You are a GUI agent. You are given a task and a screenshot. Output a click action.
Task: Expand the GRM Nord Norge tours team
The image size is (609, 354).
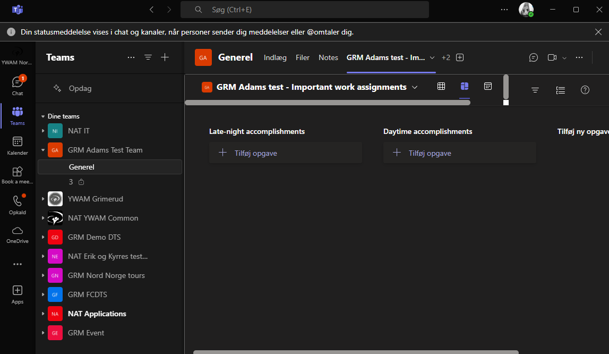click(43, 275)
